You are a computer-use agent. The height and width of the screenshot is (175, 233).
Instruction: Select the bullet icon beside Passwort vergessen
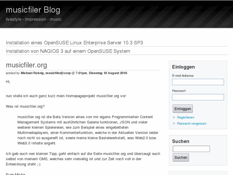click(x=174, y=123)
